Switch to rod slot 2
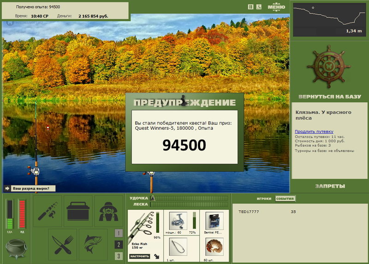 (x=119, y=245)
